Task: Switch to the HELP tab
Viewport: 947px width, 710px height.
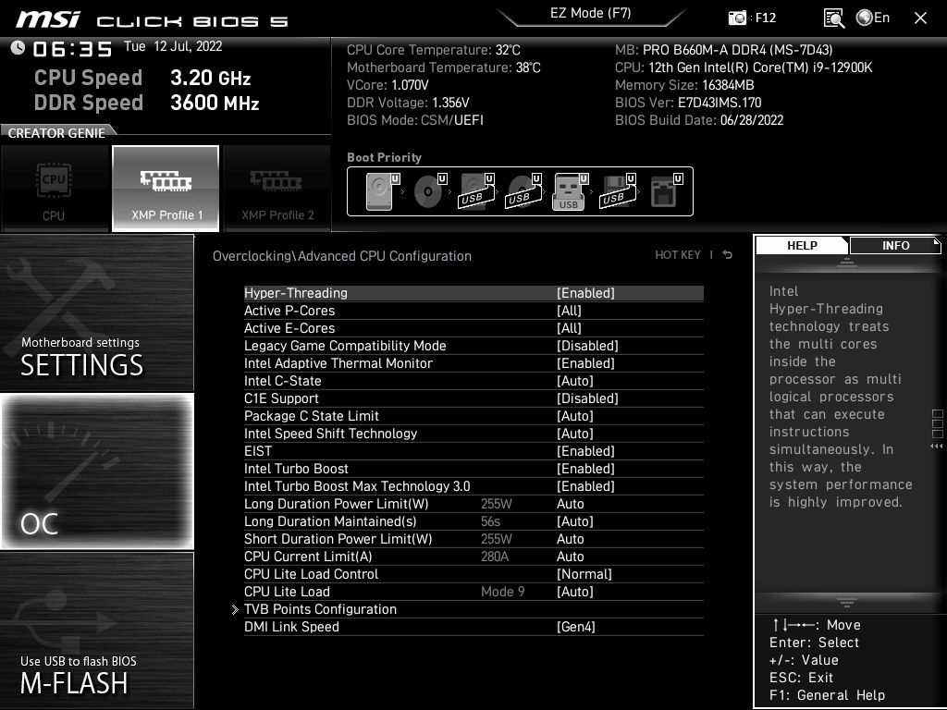Action: point(802,245)
